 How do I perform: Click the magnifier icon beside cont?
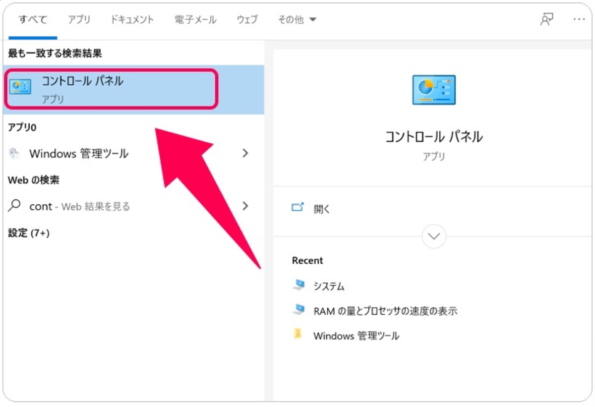(15, 205)
